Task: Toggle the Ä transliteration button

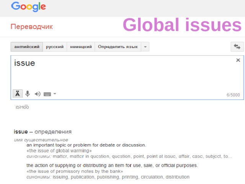Action: click(18, 94)
